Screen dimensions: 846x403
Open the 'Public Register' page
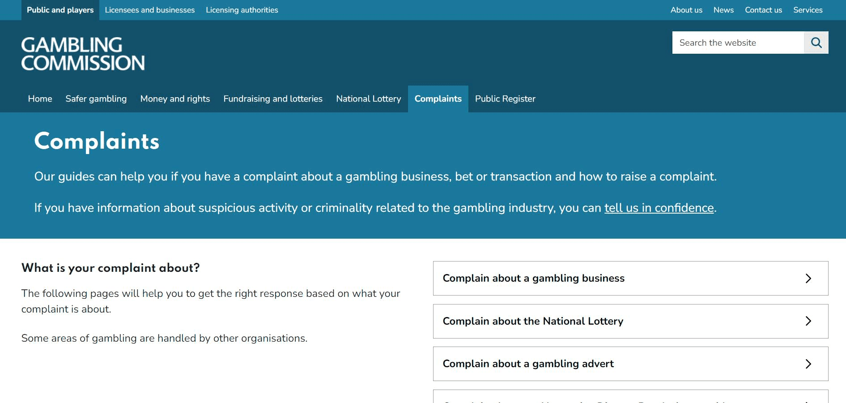point(505,99)
